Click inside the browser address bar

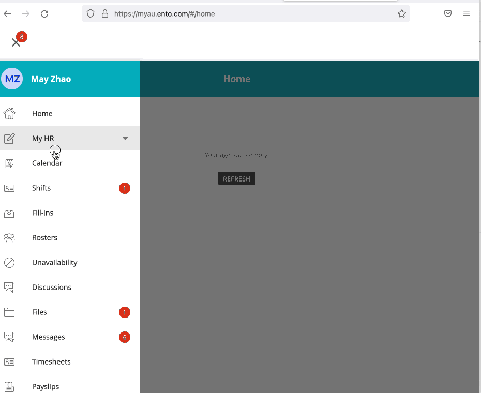233,13
